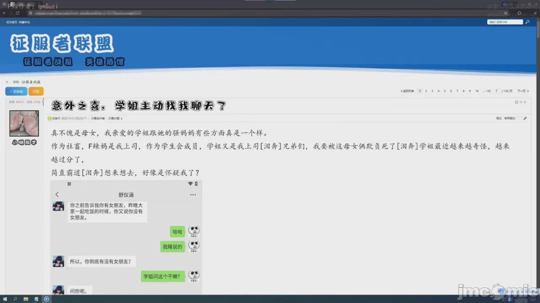Click the back chevron in the chat screenshot
The height and width of the screenshot is (303, 540).
57,194
